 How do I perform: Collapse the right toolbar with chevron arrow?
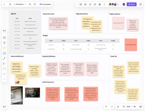click(77, 4)
